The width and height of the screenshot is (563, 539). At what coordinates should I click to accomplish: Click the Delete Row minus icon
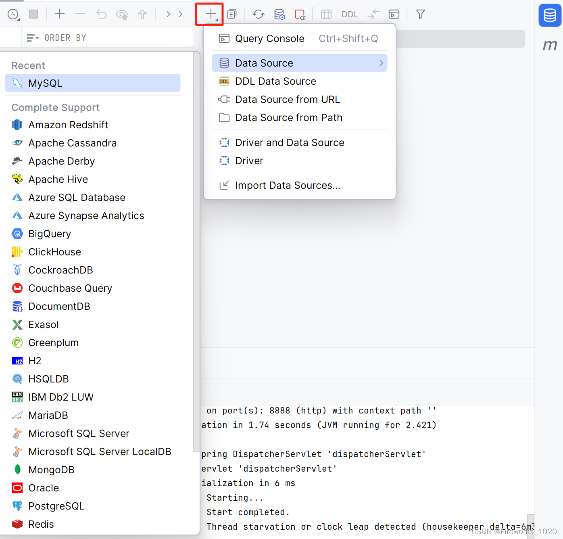(x=80, y=14)
